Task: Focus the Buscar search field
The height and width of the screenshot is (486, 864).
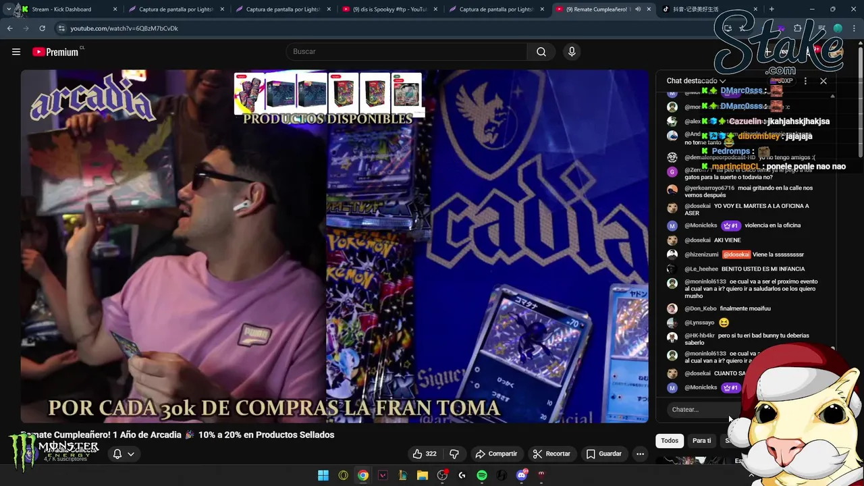Action: [x=406, y=52]
